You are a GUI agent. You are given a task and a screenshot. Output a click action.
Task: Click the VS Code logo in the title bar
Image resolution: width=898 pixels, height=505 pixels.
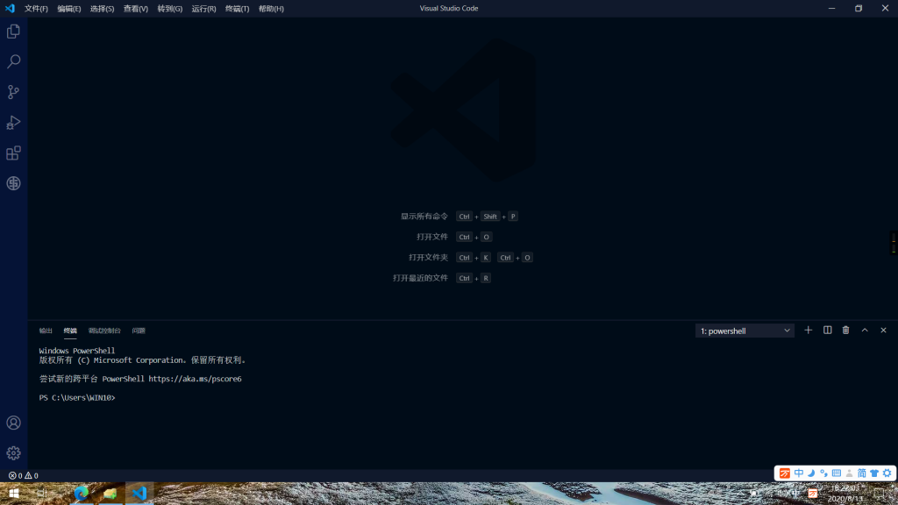coord(10,8)
